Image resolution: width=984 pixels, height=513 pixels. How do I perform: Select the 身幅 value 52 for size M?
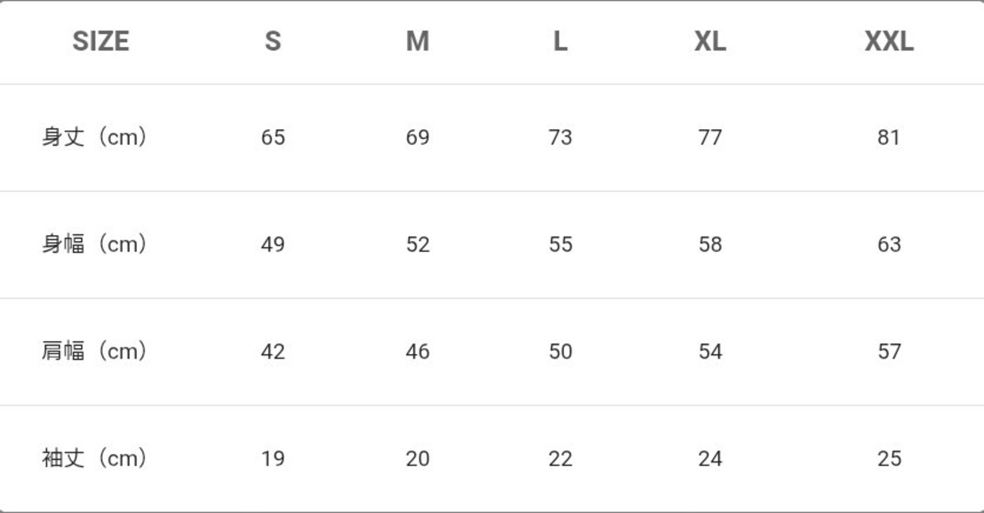[417, 244]
